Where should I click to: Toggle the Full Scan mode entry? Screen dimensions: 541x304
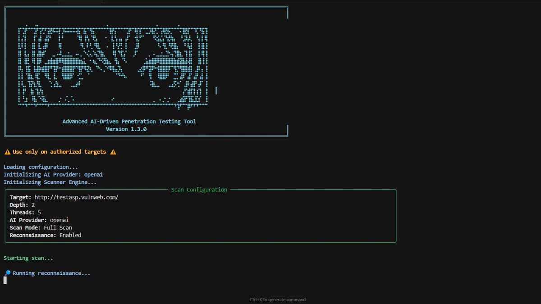point(41,227)
